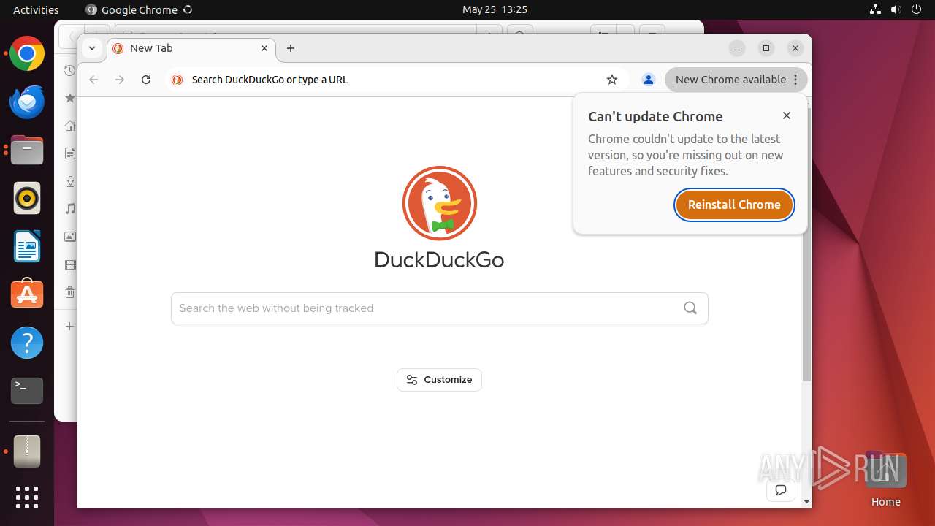The image size is (935, 526).
Task: Open the volume indicator in the top bar
Action: 896,9
